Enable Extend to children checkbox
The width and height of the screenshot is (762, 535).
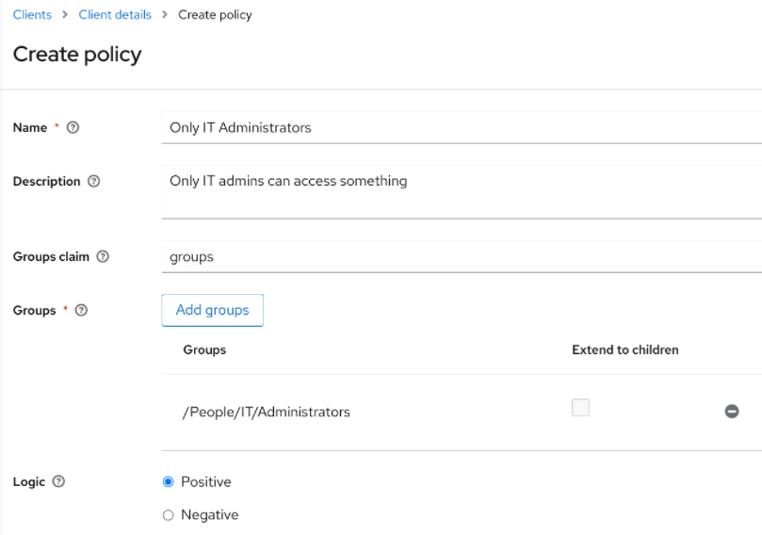580,408
